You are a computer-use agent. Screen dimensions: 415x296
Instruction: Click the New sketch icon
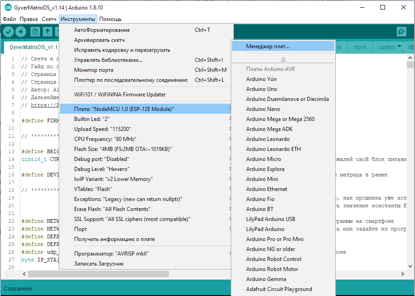[35, 32]
